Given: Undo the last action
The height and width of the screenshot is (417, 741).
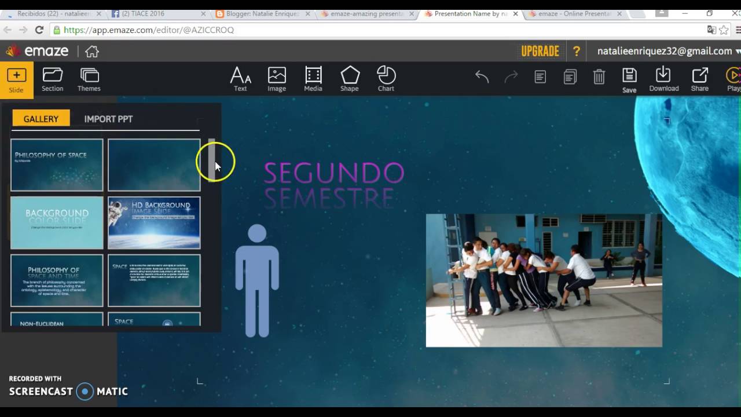Looking at the screenshot, I should 482,76.
